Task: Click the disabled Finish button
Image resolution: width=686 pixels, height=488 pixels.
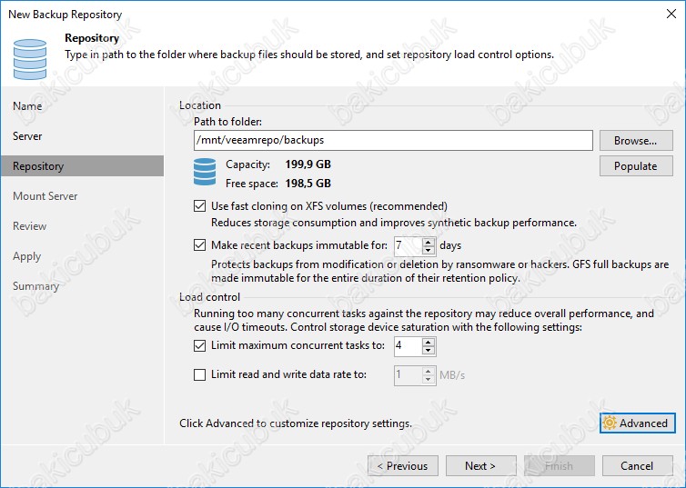Action: coord(560,465)
